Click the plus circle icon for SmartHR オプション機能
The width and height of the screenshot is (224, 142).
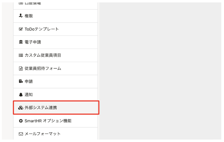21,121
